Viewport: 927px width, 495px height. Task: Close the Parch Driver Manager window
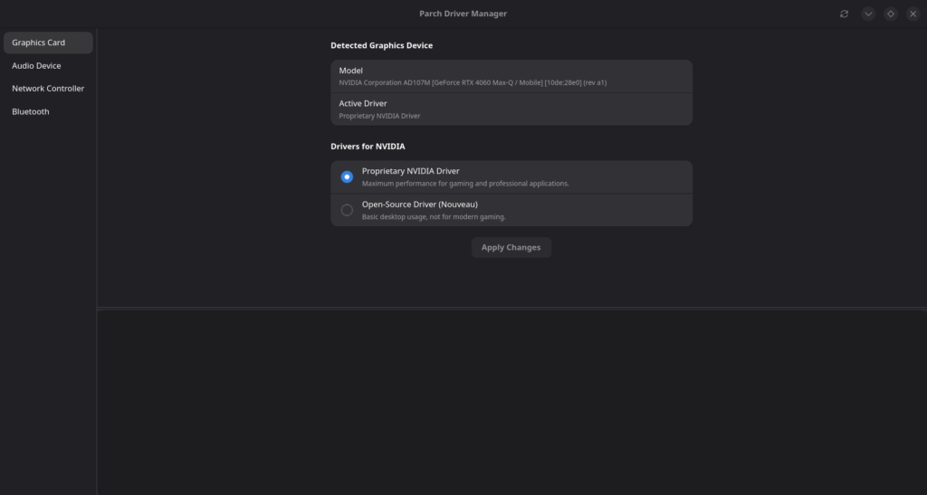point(913,14)
